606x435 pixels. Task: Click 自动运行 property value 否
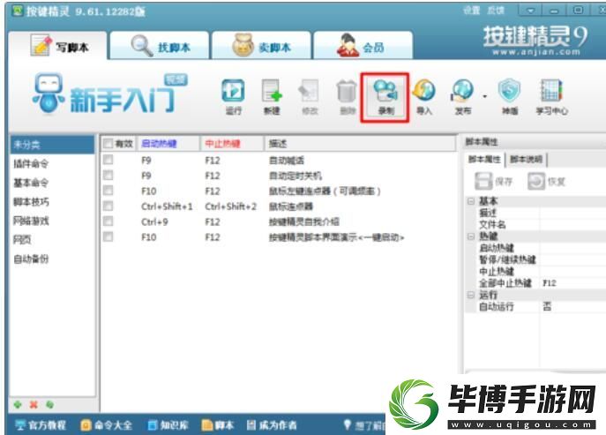[x=547, y=307]
